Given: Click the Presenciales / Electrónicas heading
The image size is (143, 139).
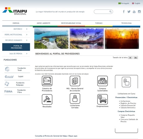Looking at the screenshot, I should (127, 97).
